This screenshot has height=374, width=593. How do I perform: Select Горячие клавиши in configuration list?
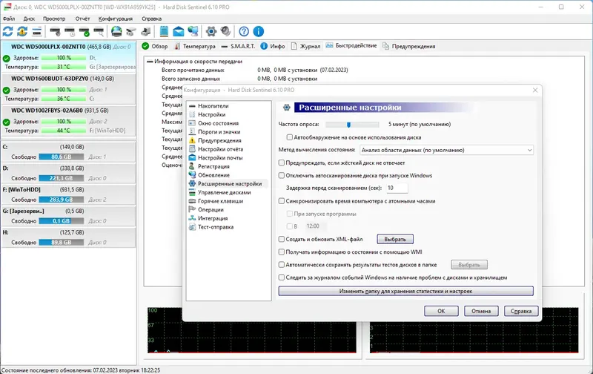(x=220, y=201)
